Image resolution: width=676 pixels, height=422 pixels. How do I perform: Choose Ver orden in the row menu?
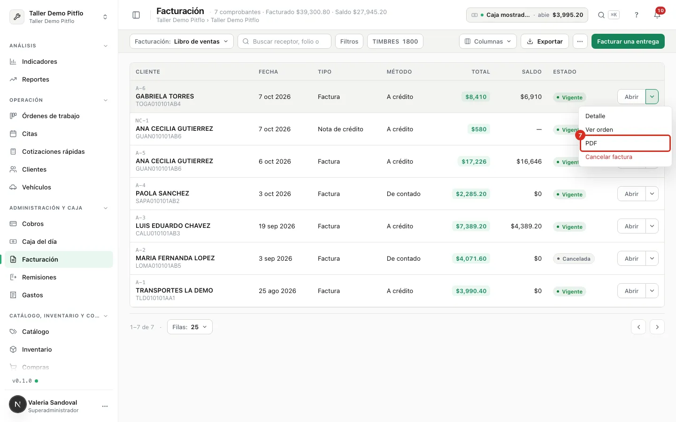(x=625, y=129)
